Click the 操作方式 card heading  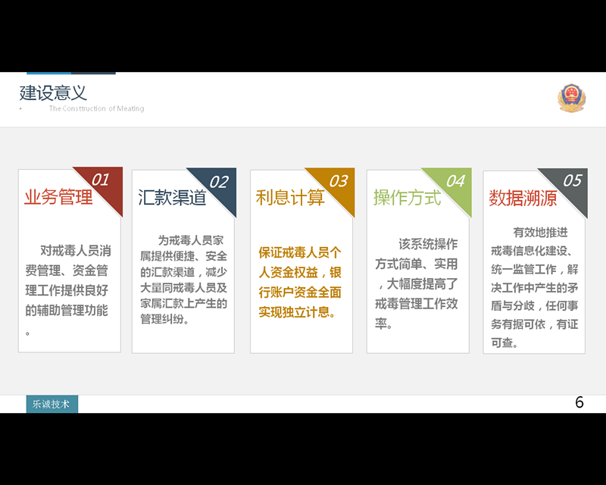pyautogui.click(x=407, y=198)
